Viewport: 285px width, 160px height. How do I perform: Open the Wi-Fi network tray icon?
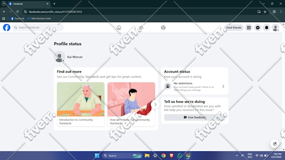click(x=257, y=156)
